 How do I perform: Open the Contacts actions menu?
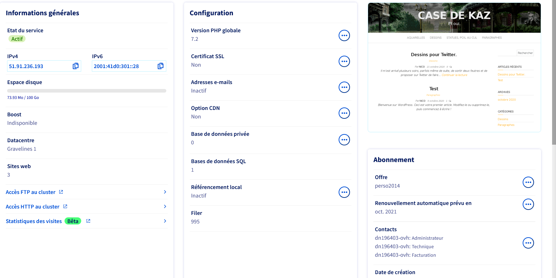click(x=528, y=243)
